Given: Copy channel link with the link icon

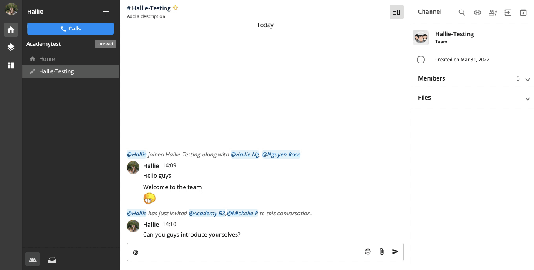Looking at the screenshot, I should [477, 13].
